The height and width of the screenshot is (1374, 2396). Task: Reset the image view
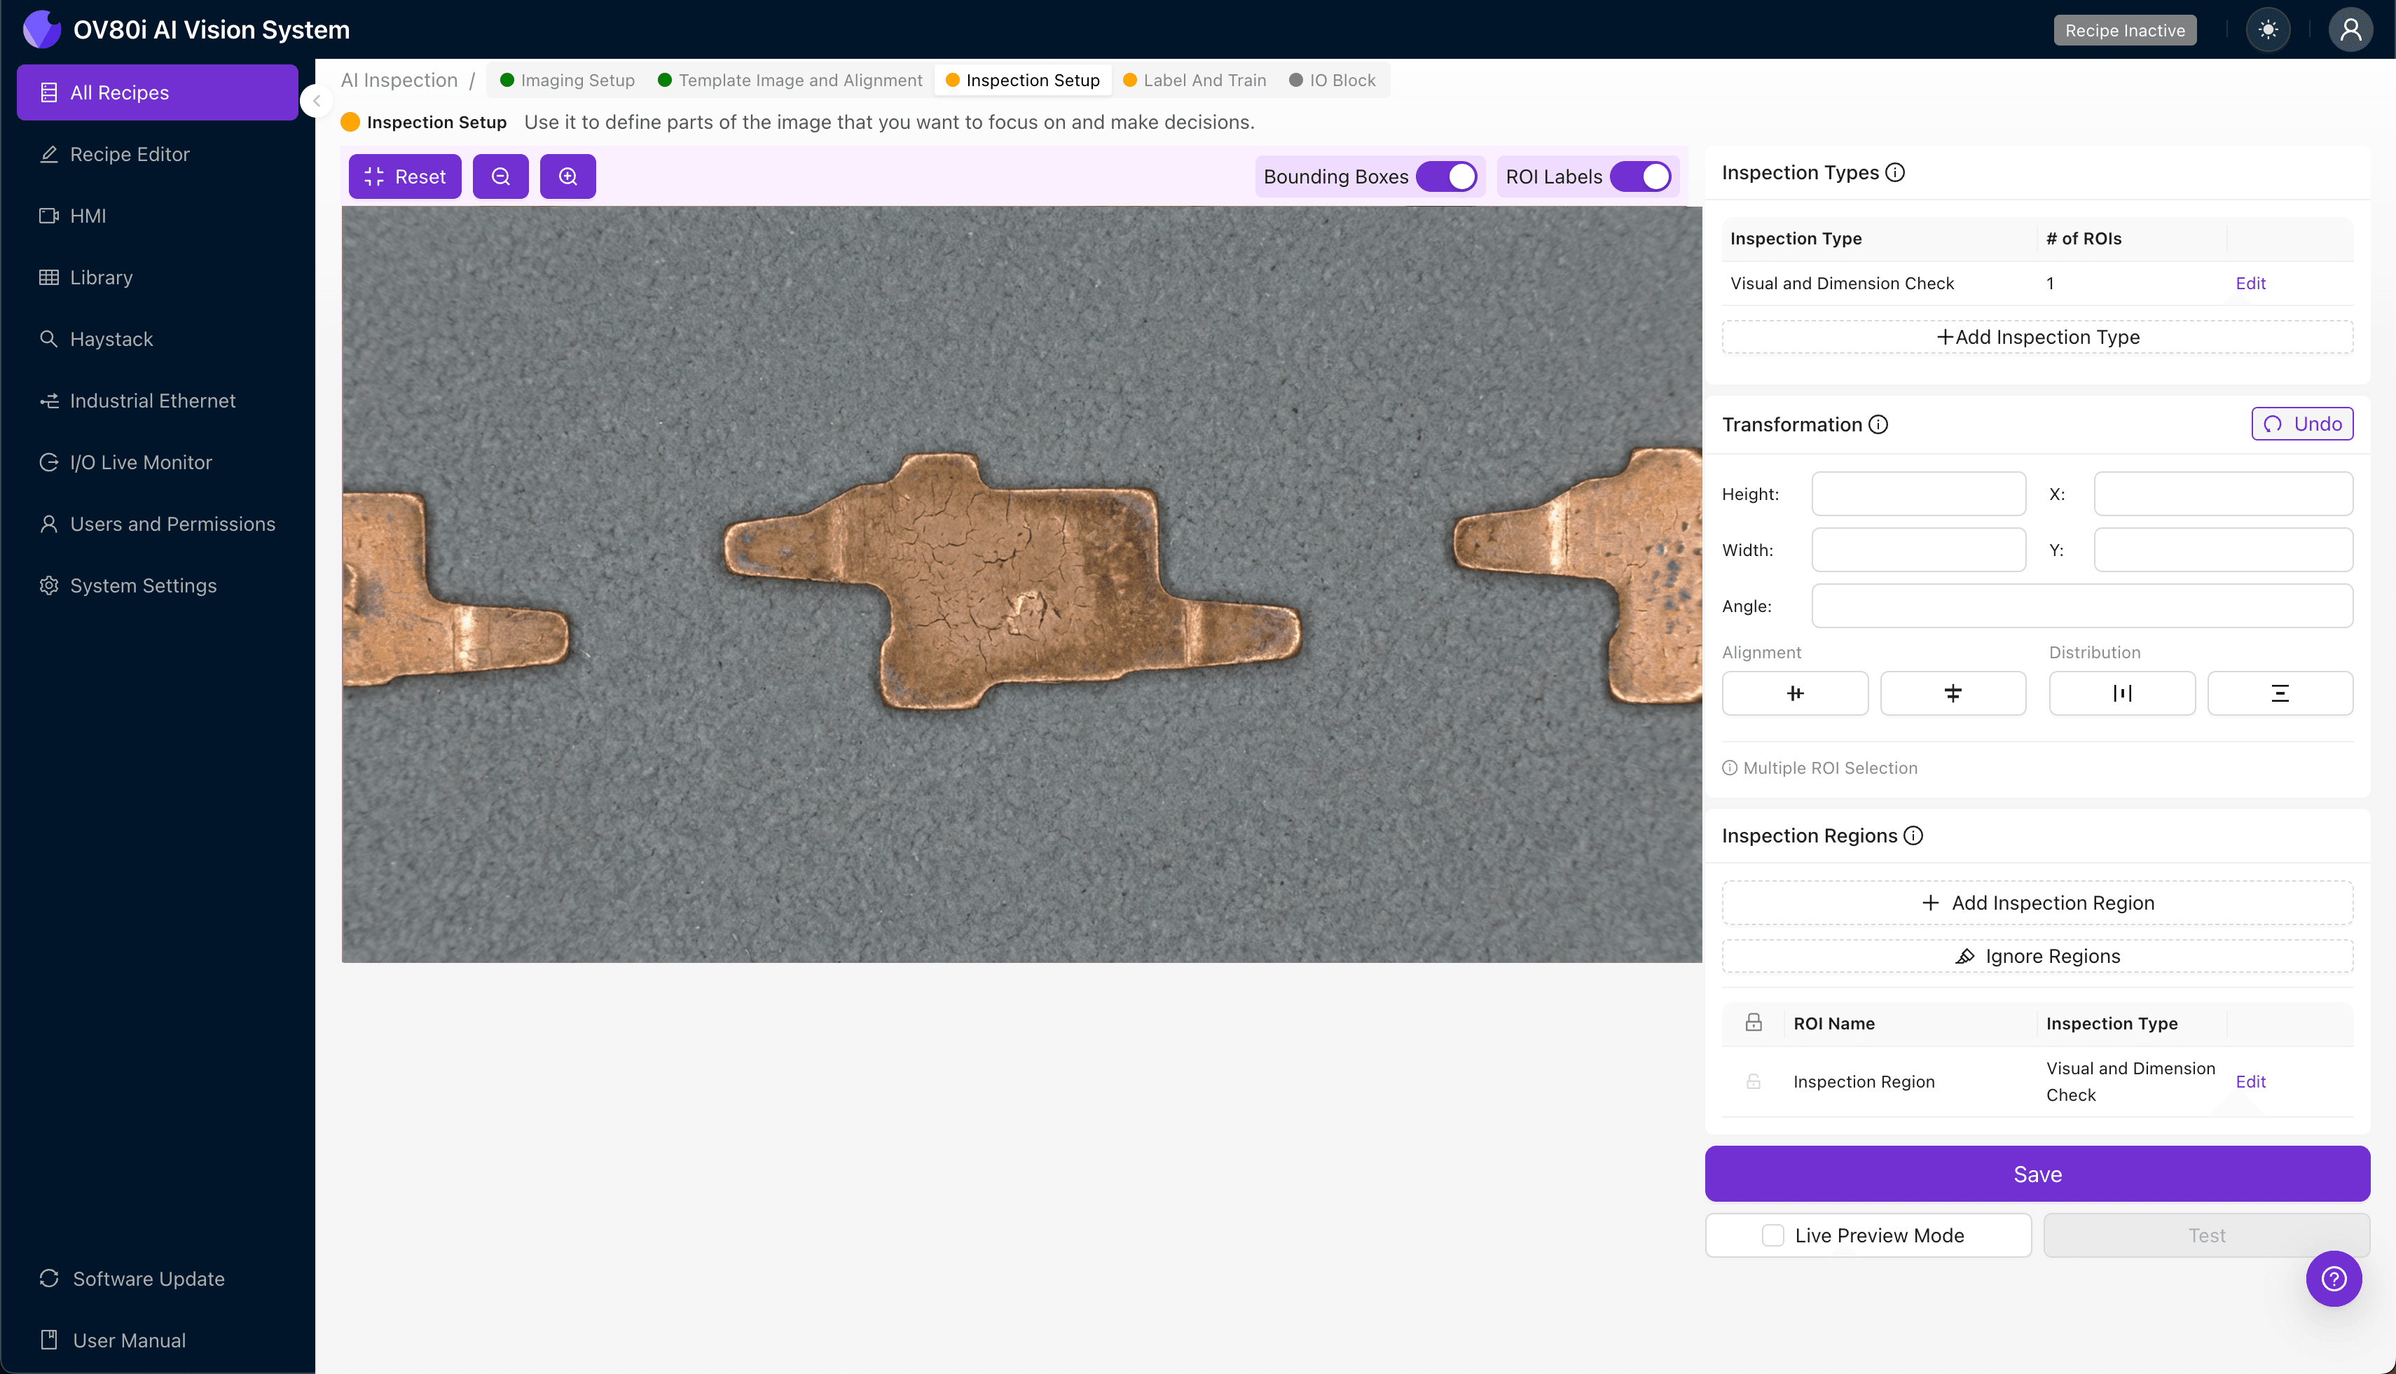pos(404,176)
